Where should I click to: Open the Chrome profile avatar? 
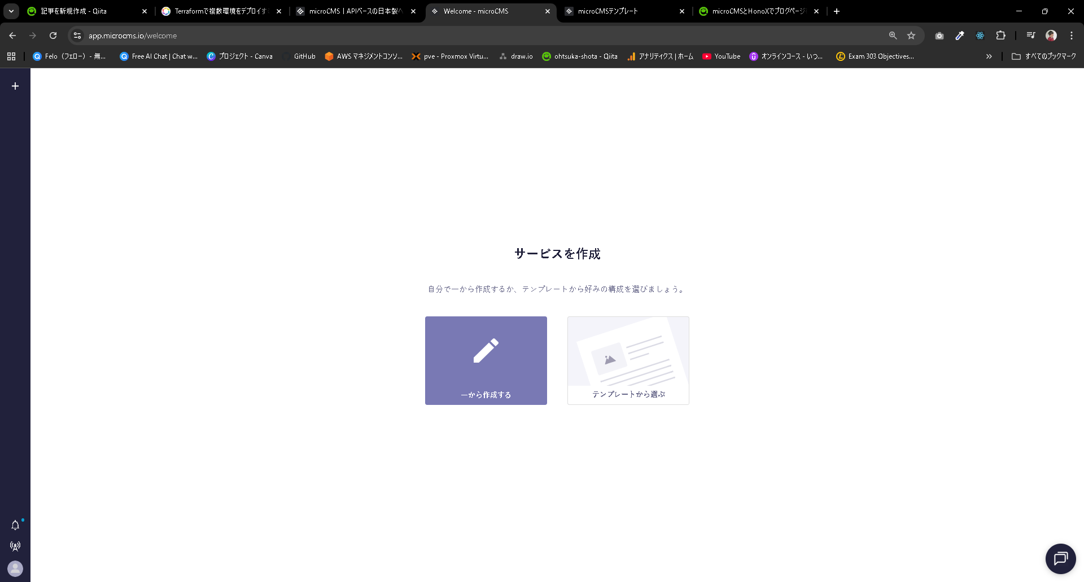tap(1051, 36)
